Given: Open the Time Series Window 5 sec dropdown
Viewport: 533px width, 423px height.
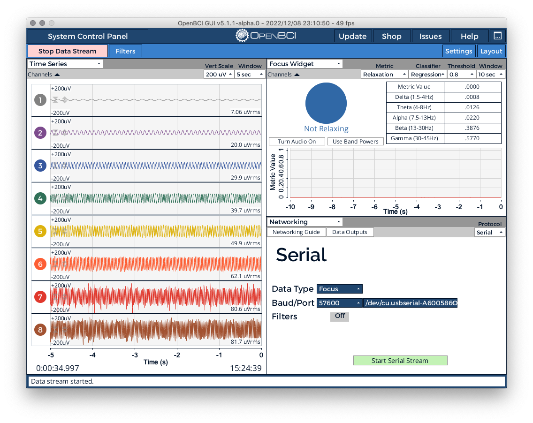Looking at the screenshot, I should click(250, 75).
